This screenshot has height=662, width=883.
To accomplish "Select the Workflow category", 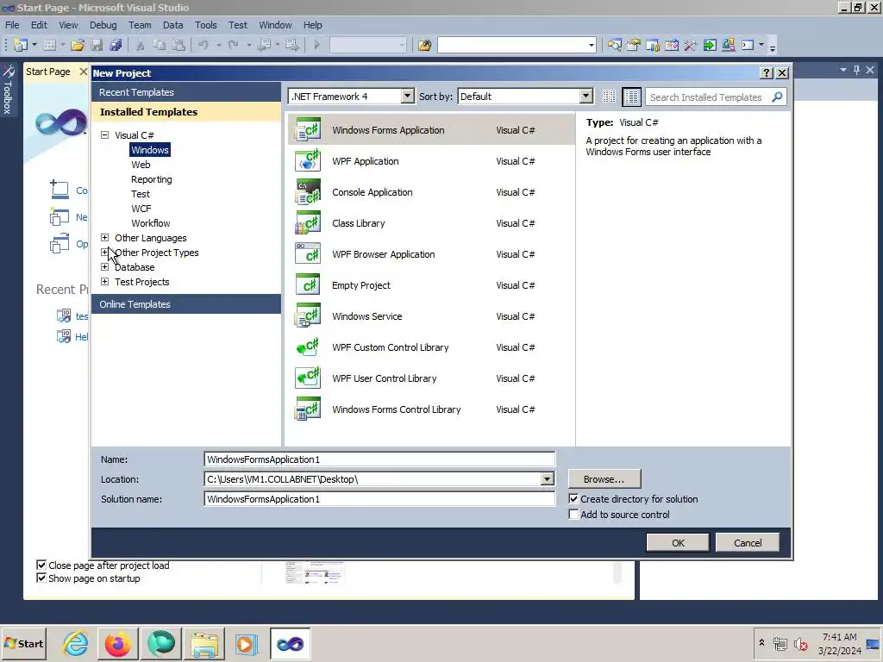I will click(x=150, y=223).
